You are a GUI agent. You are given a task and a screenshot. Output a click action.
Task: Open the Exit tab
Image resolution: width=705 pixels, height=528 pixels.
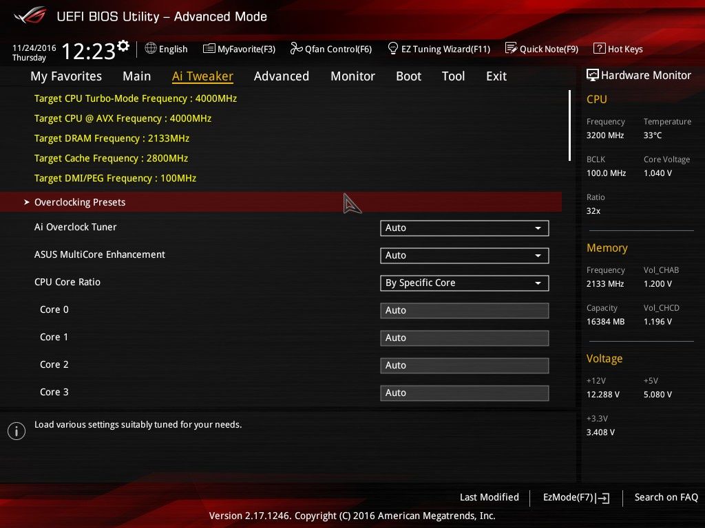pos(496,76)
